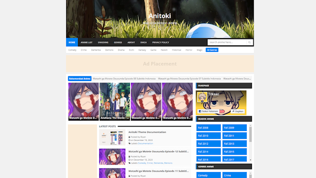The height and width of the screenshot is (178, 316).
Task: Open the HOME nav tab
Action: (72, 43)
